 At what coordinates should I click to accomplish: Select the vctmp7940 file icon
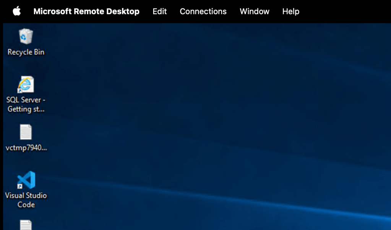pyautogui.click(x=26, y=132)
